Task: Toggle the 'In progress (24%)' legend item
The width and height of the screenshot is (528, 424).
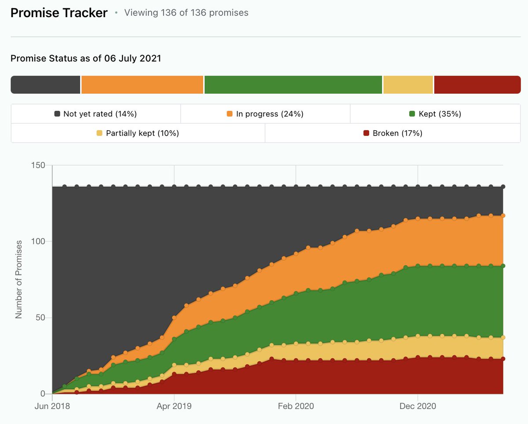Action: [265, 114]
